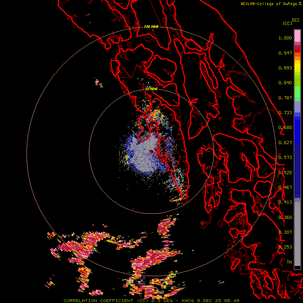Viewport: 303px width, 303px height.
Task: Click the 0.680 scale value
Action: pyautogui.click(x=285, y=128)
